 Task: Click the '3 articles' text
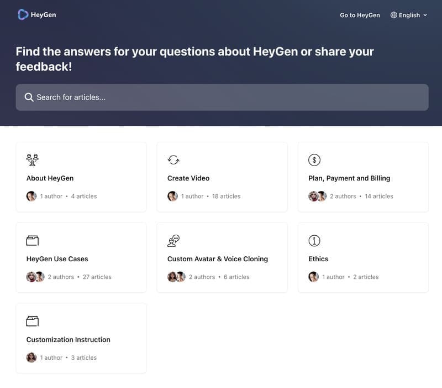point(84,358)
